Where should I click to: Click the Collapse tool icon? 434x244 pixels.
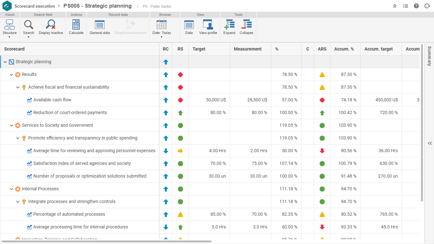247,24
